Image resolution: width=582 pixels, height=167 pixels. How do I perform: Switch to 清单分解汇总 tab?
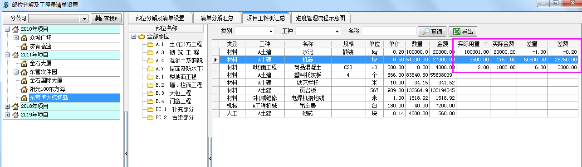tap(217, 19)
